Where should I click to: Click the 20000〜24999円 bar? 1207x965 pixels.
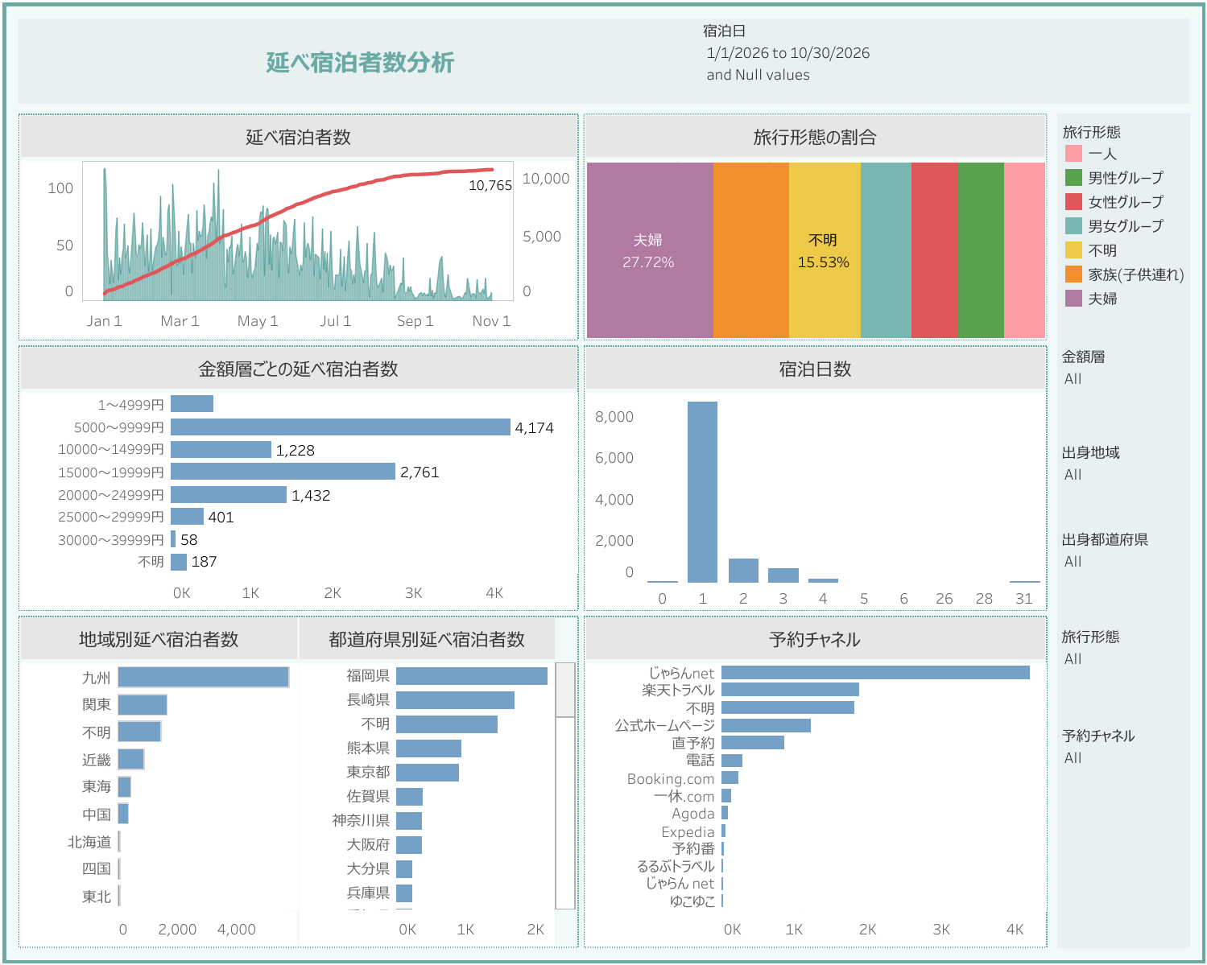pos(229,494)
